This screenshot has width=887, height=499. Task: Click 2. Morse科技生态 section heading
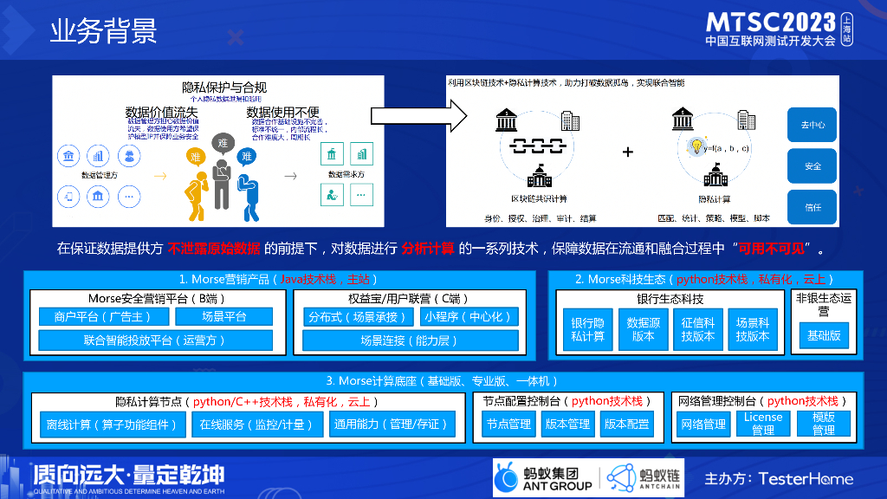pyautogui.click(x=705, y=280)
